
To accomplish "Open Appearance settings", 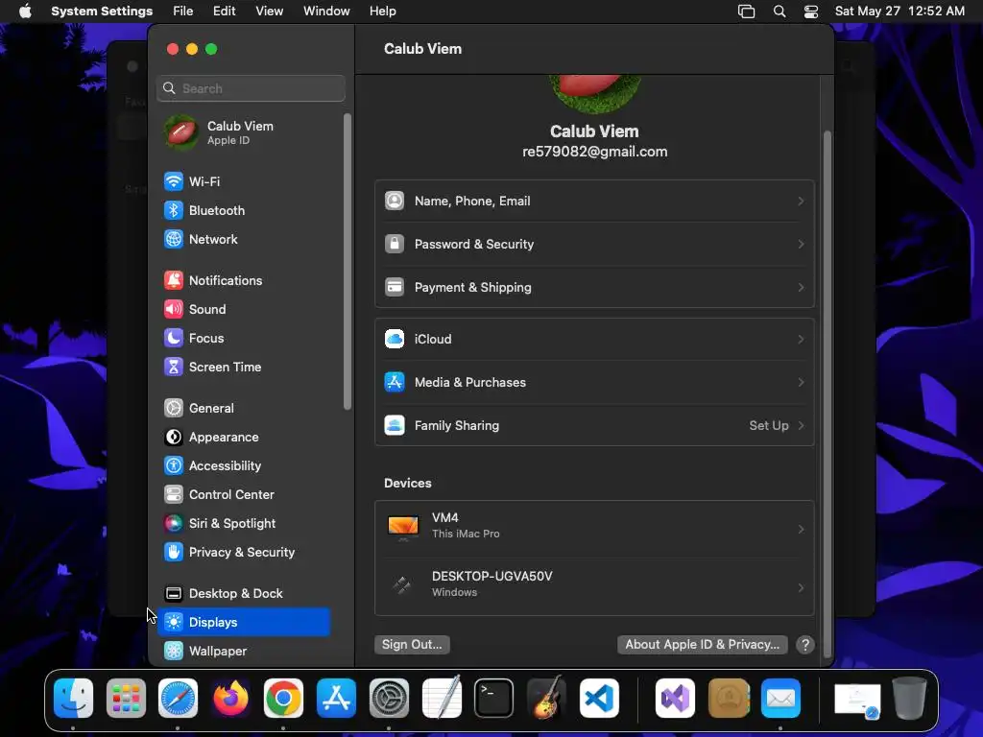I will click(x=243, y=438).
